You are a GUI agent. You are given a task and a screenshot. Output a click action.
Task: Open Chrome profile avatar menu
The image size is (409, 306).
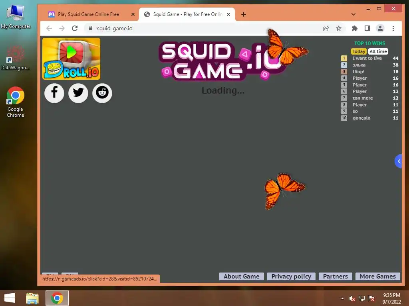point(380,28)
